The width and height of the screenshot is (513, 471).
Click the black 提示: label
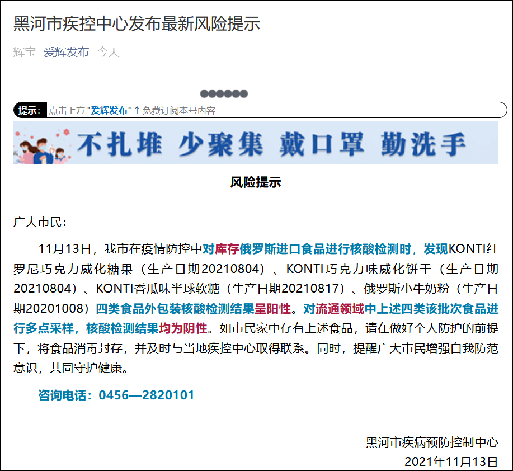point(30,110)
